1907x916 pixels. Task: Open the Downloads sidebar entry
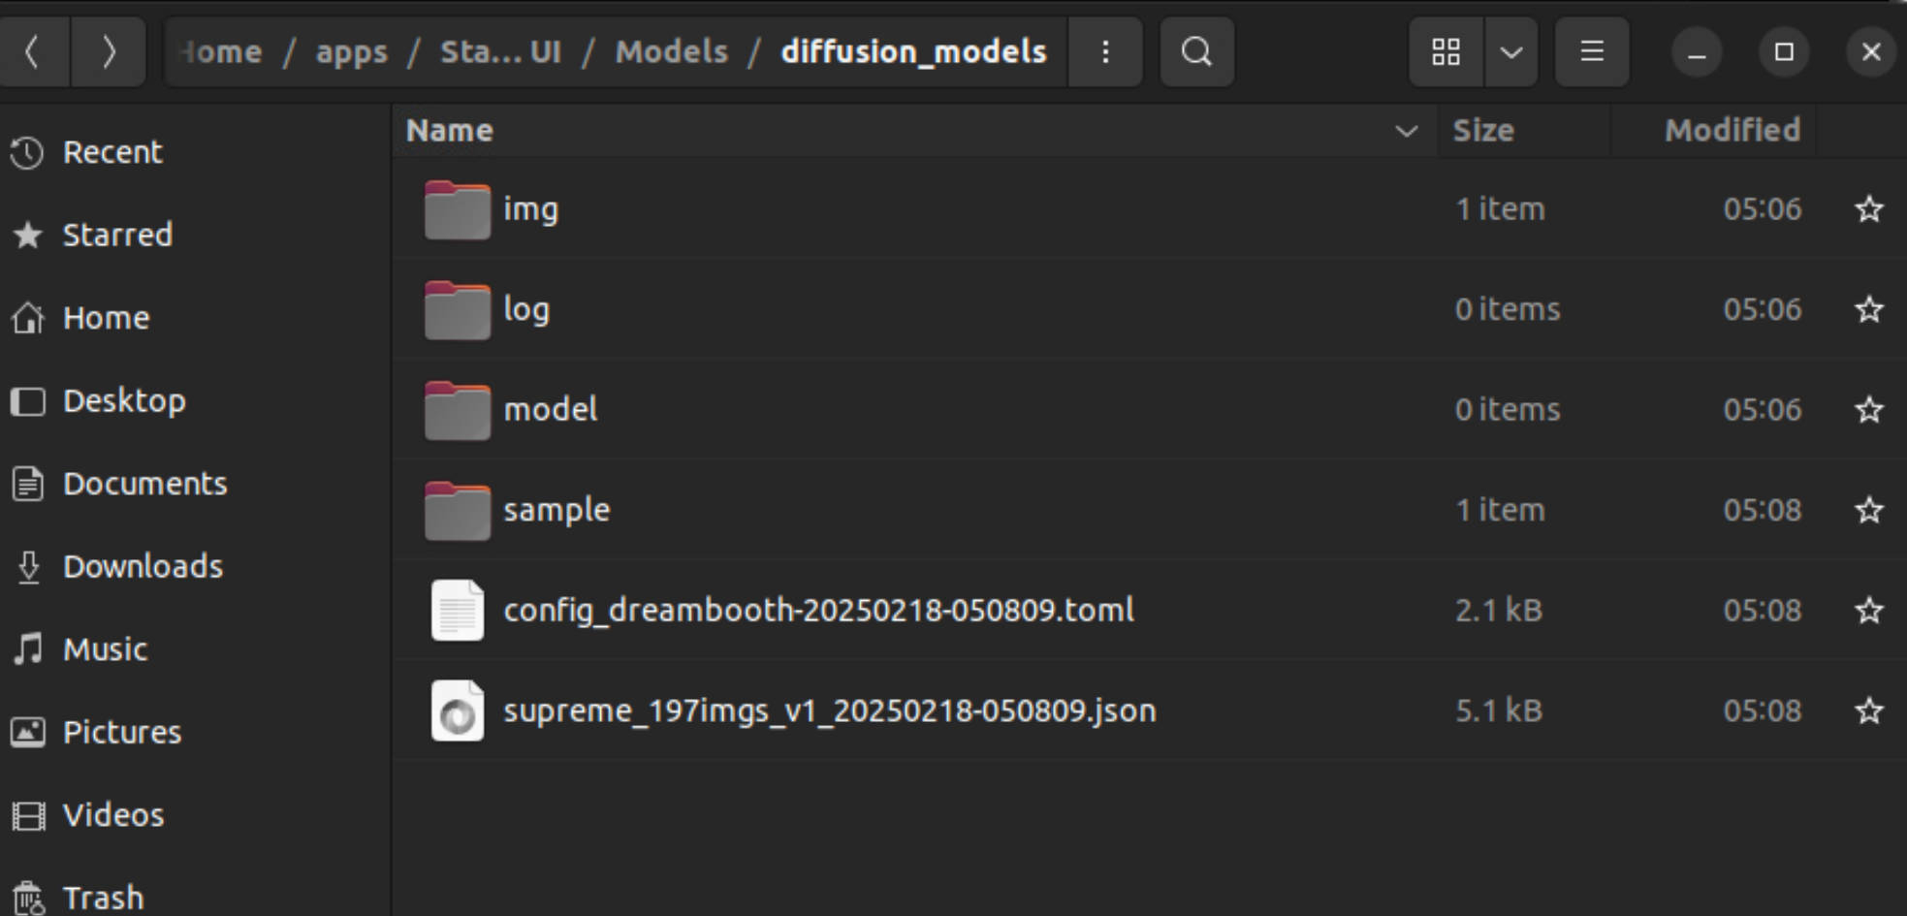(143, 566)
